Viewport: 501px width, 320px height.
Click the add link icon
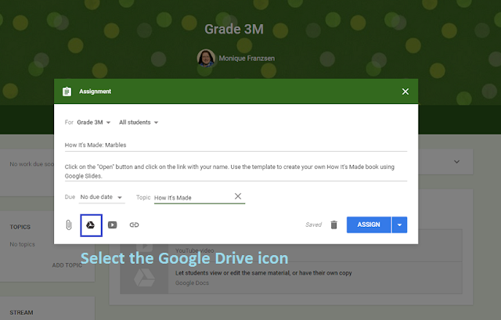tap(134, 225)
